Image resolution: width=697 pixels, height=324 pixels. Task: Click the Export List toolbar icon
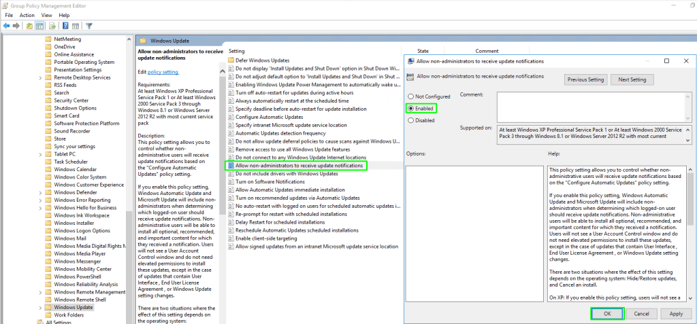click(53, 26)
